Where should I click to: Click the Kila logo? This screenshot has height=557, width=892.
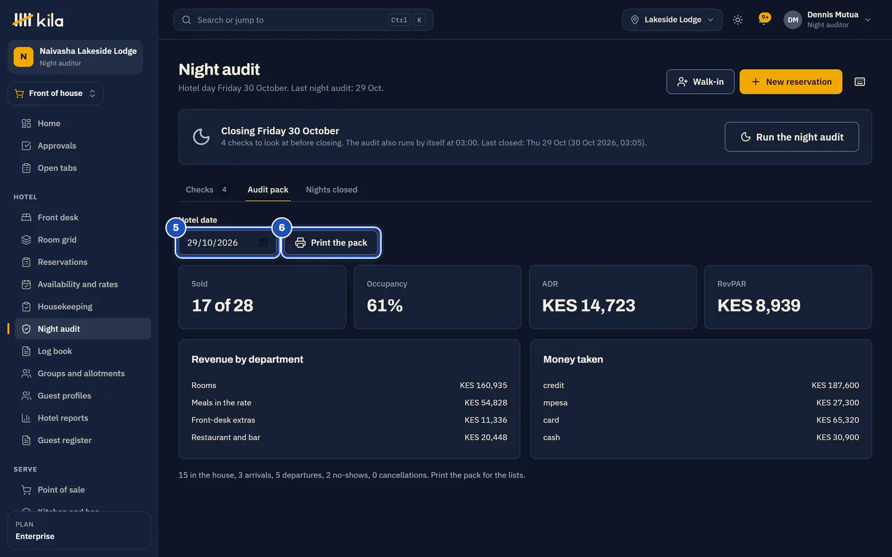[38, 20]
